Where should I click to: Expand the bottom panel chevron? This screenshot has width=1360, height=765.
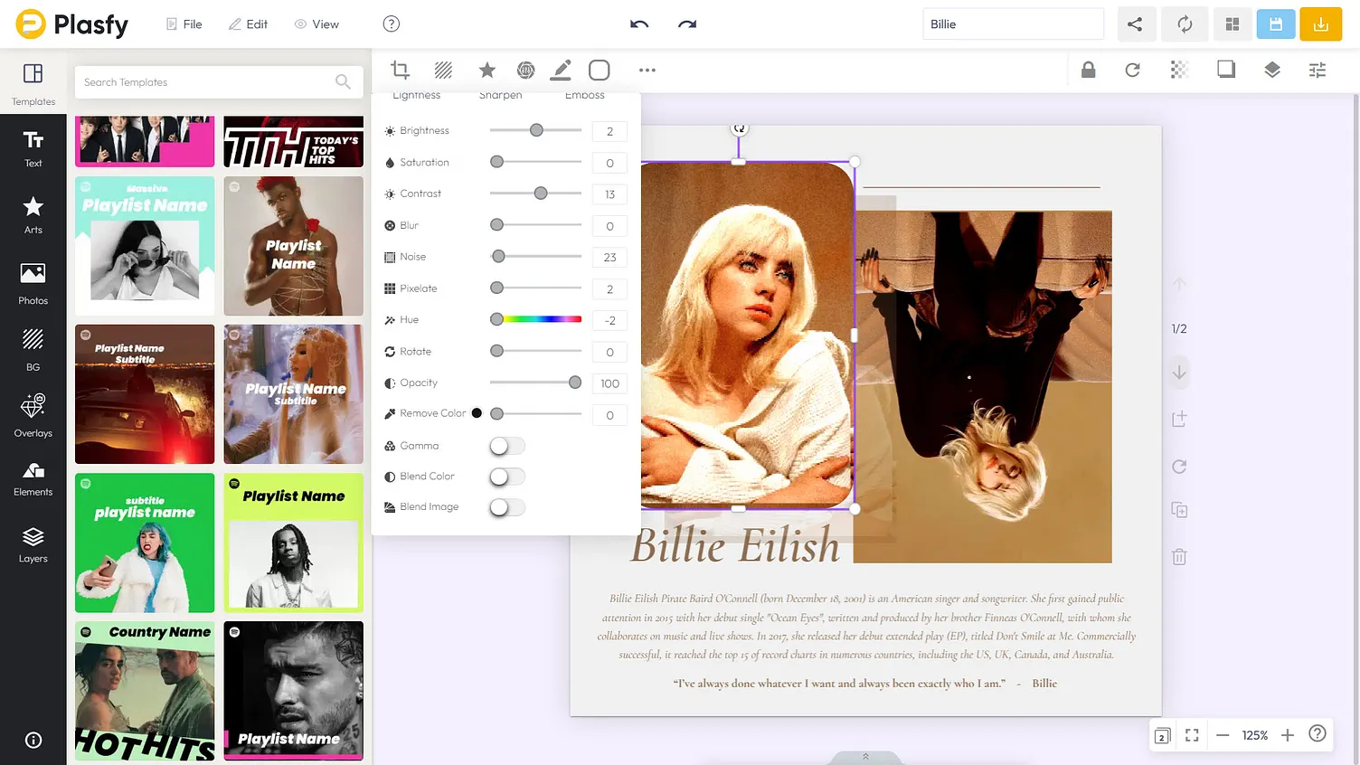(865, 757)
